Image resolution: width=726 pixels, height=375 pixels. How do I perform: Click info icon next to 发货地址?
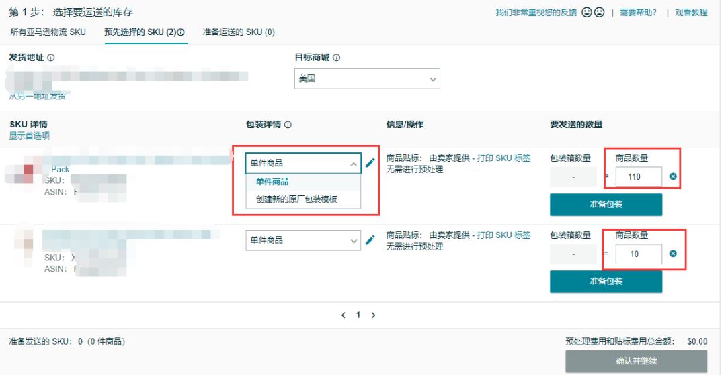click(x=51, y=58)
